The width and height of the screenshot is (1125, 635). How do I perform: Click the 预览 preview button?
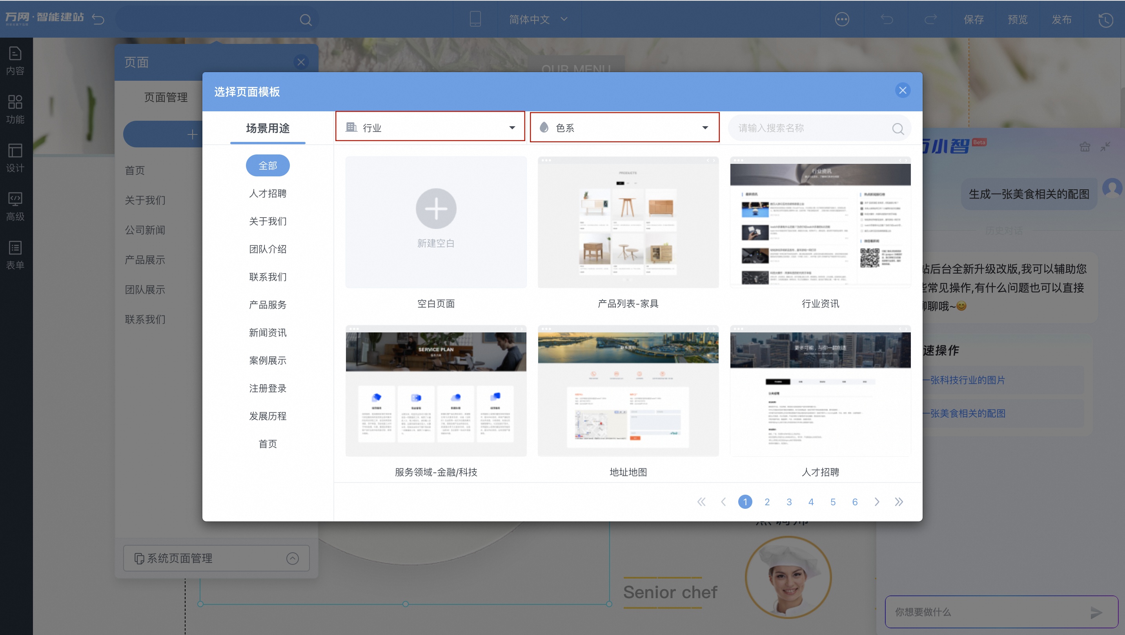click(x=1018, y=19)
